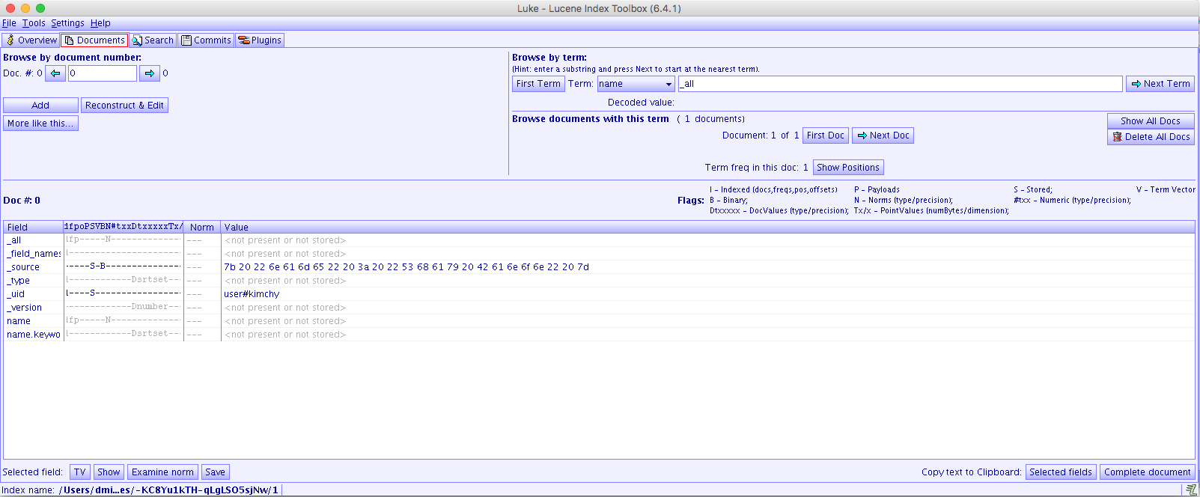Copy Selected fields to clipboard
This screenshot has width=1200, height=497.
pyautogui.click(x=1061, y=472)
